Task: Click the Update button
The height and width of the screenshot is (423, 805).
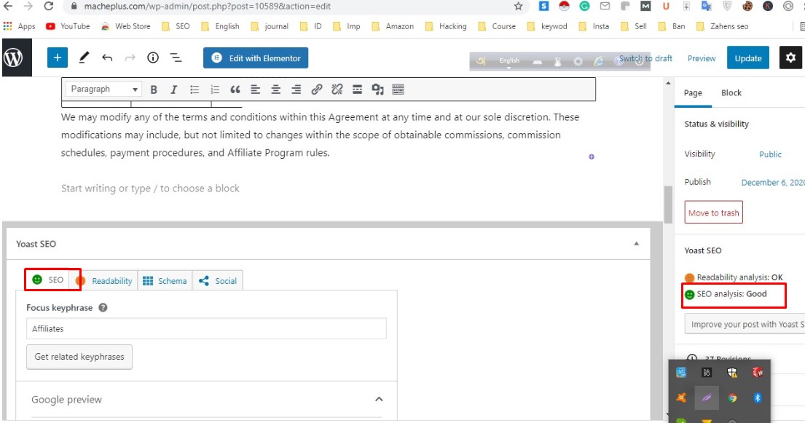Action: click(x=747, y=57)
